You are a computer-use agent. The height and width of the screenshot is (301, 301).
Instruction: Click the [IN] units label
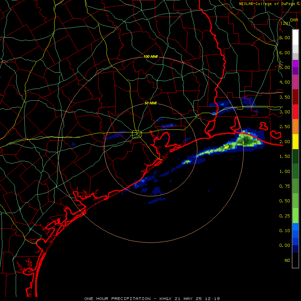click(x=286, y=23)
